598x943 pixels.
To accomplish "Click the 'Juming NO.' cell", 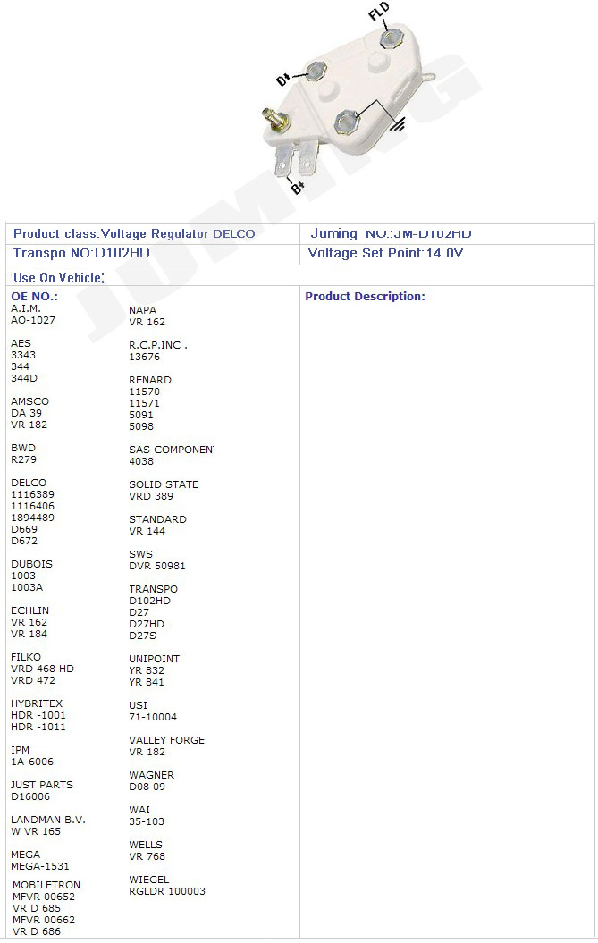I will click(x=447, y=234).
